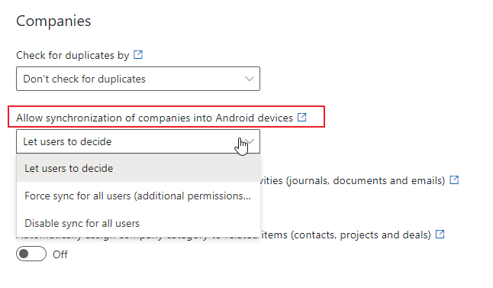
Task: Click the Companies section heading
Action: tap(53, 21)
